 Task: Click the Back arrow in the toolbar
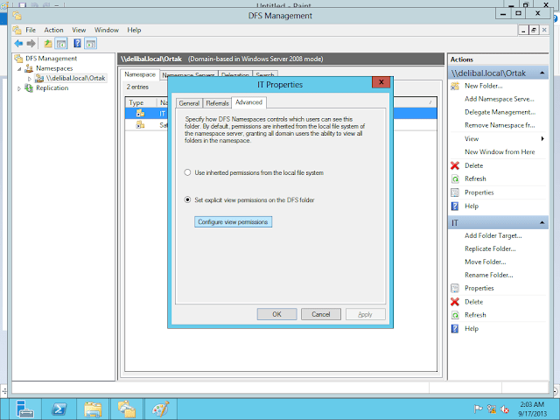click(x=17, y=43)
